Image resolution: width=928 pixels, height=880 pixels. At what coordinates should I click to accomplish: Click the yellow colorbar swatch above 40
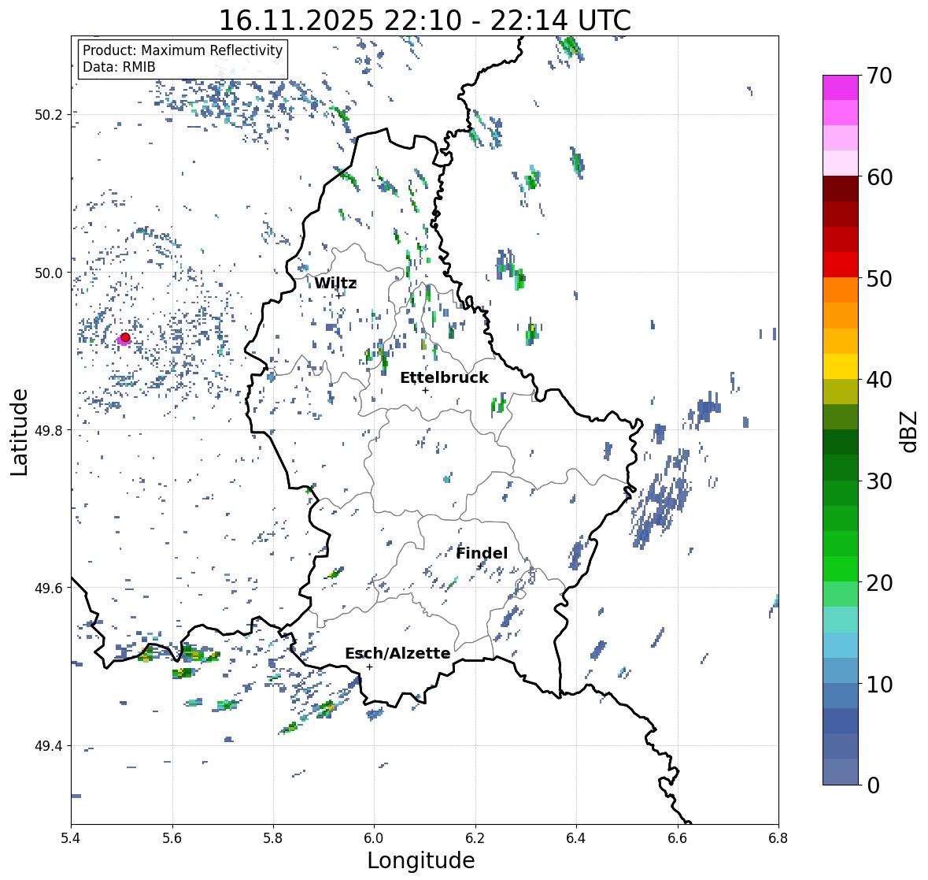(x=841, y=366)
